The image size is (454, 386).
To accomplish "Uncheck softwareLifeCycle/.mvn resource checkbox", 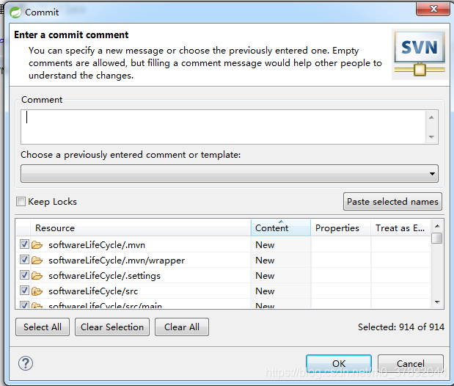I will click(x=24, y=244).
